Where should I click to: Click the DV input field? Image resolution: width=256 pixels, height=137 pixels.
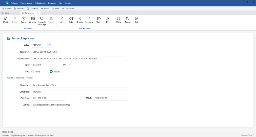point(71,65)
